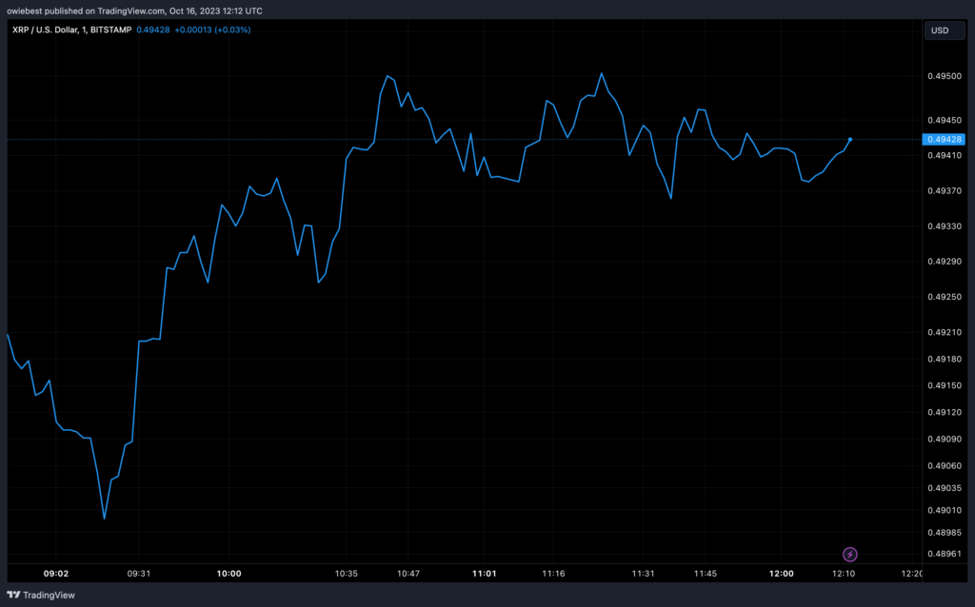975x607 pixels.
Task: Click the 0.49010 price axis label
Action: (x=944, y=510)
